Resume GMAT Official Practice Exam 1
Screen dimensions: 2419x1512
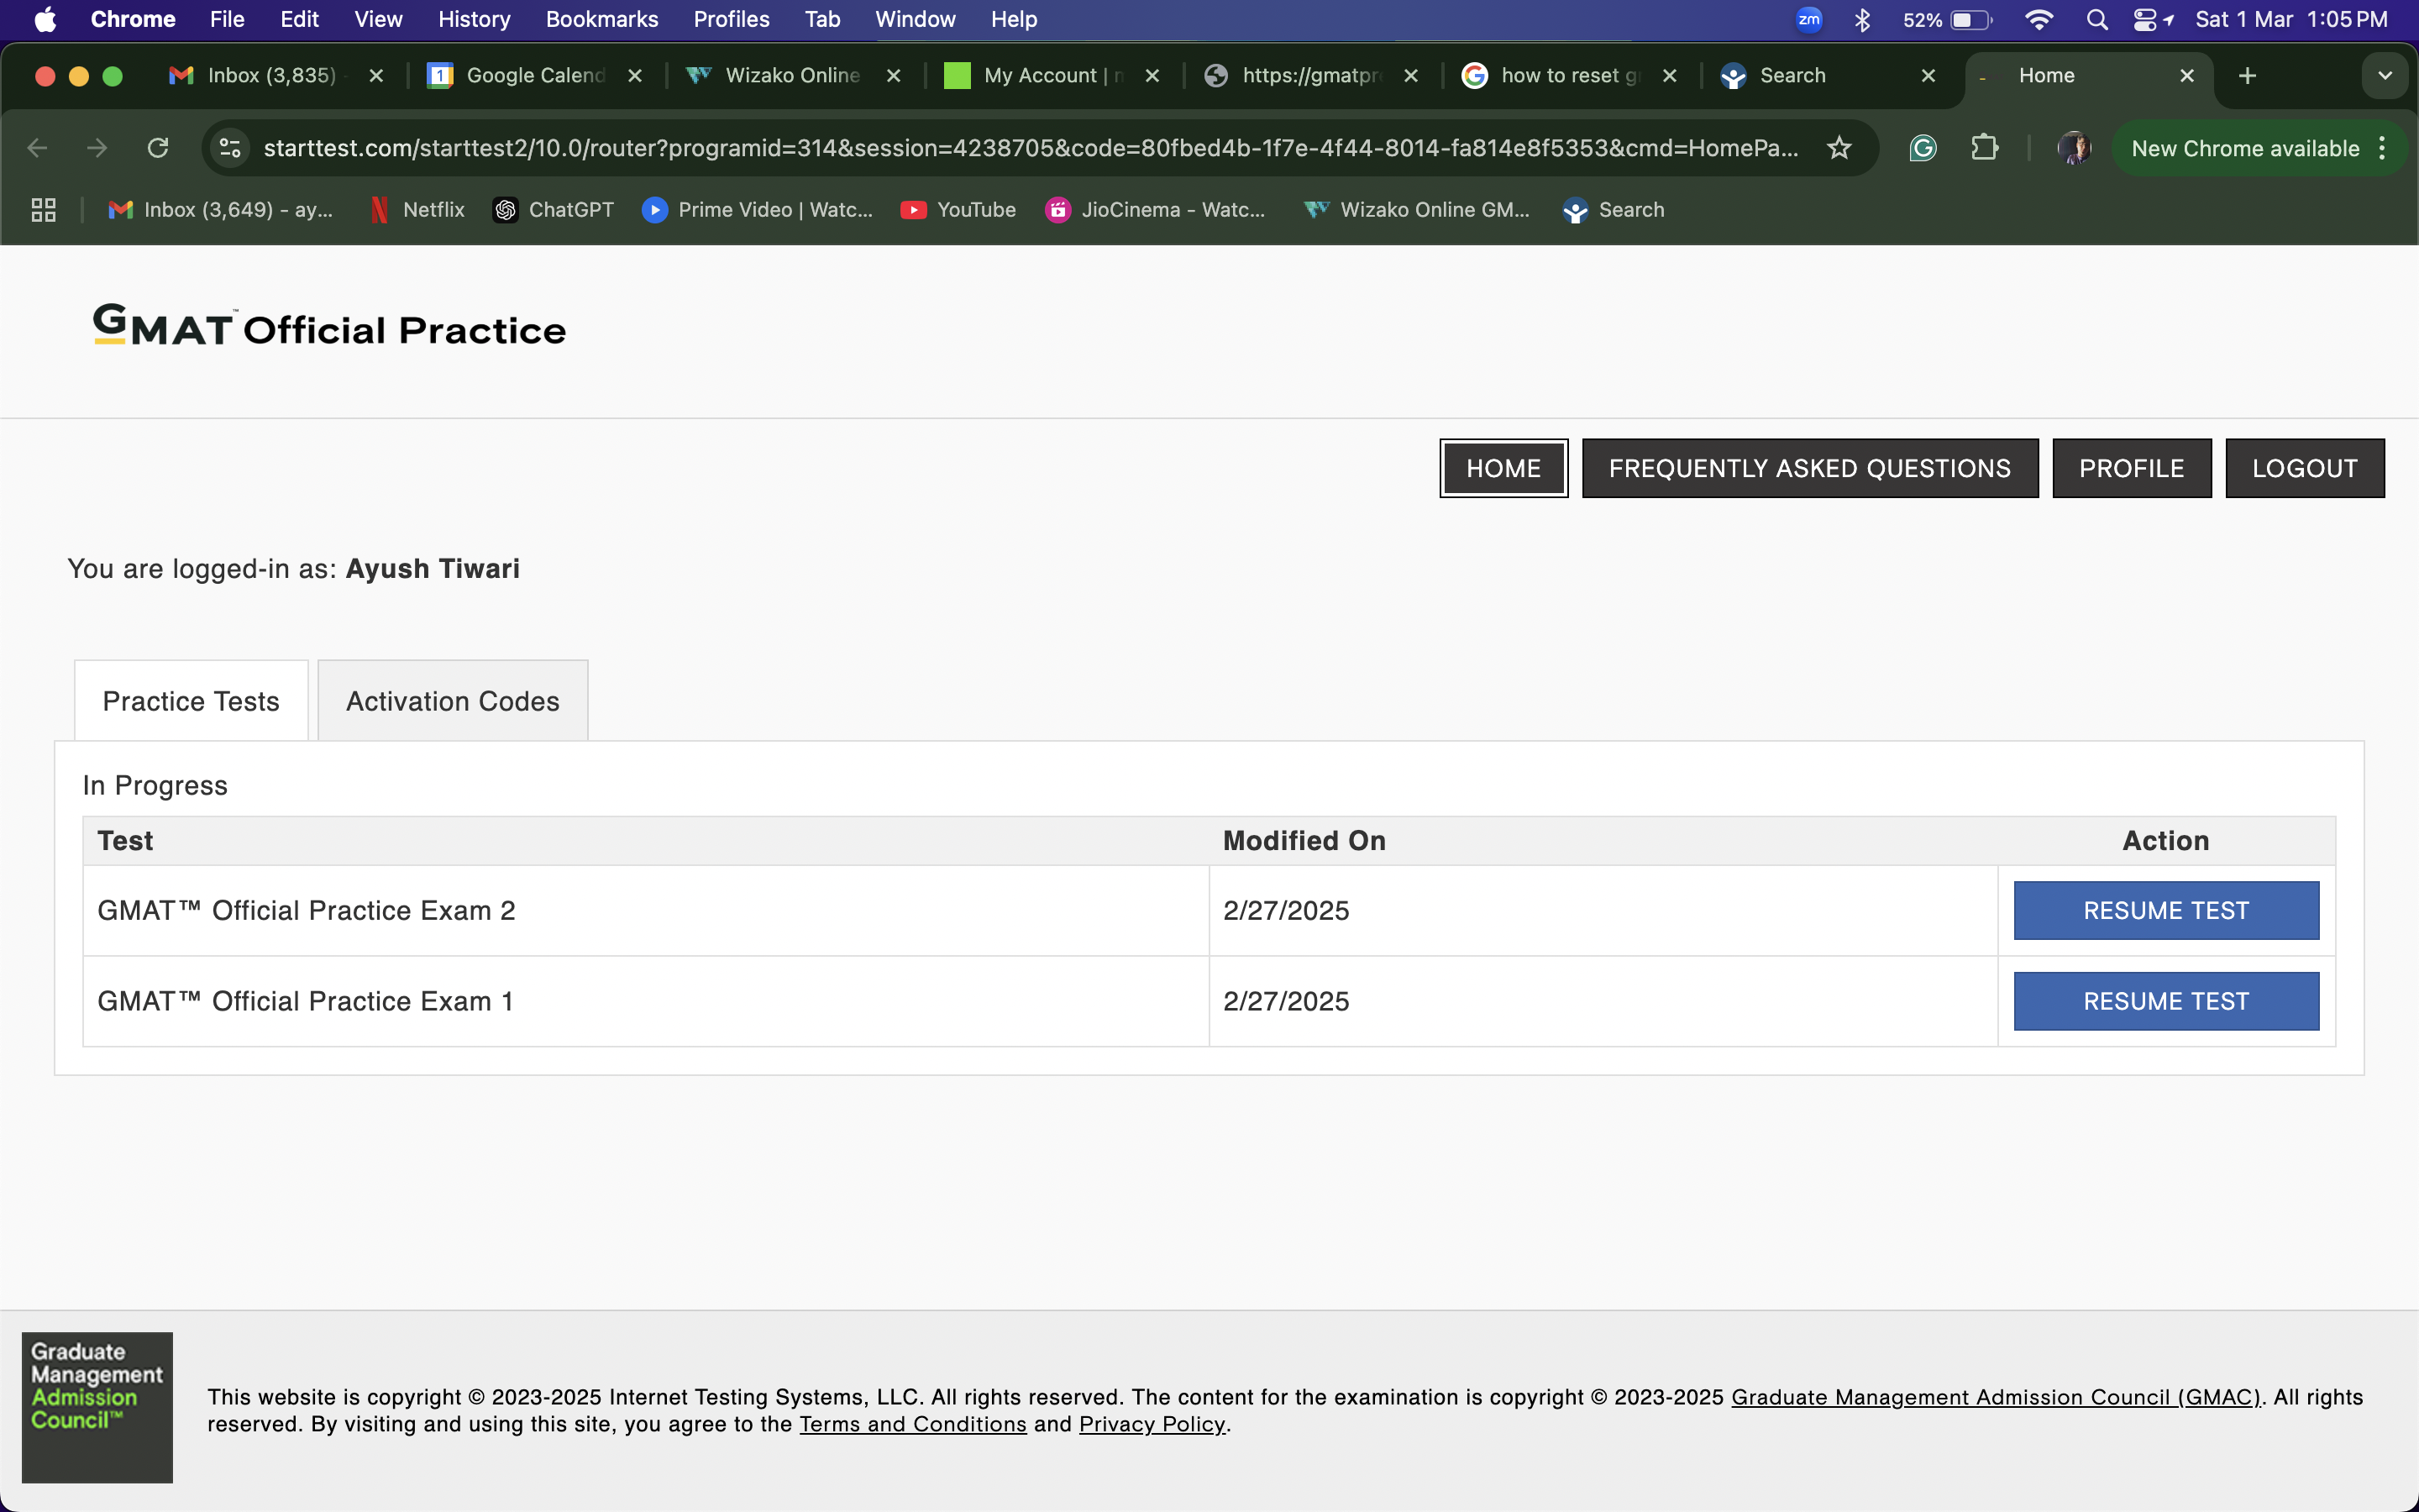tap(2166, 1001)
